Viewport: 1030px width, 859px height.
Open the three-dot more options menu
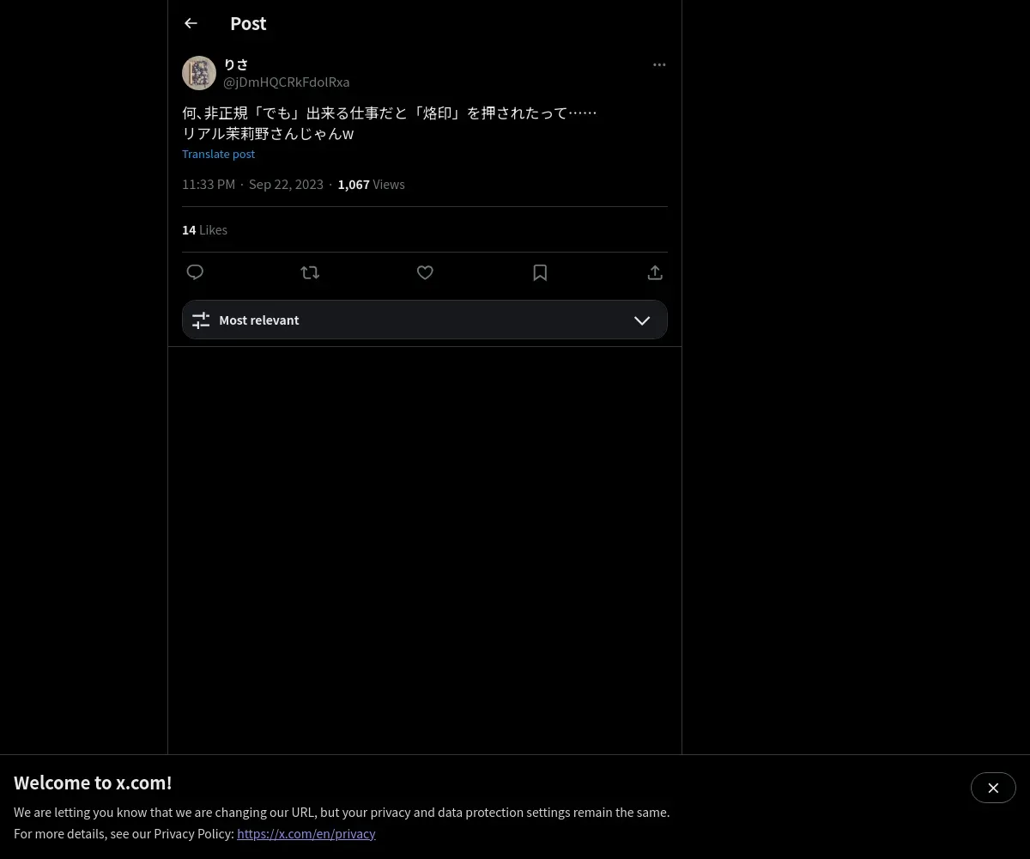pyautogui.click(x=659, y=64)
